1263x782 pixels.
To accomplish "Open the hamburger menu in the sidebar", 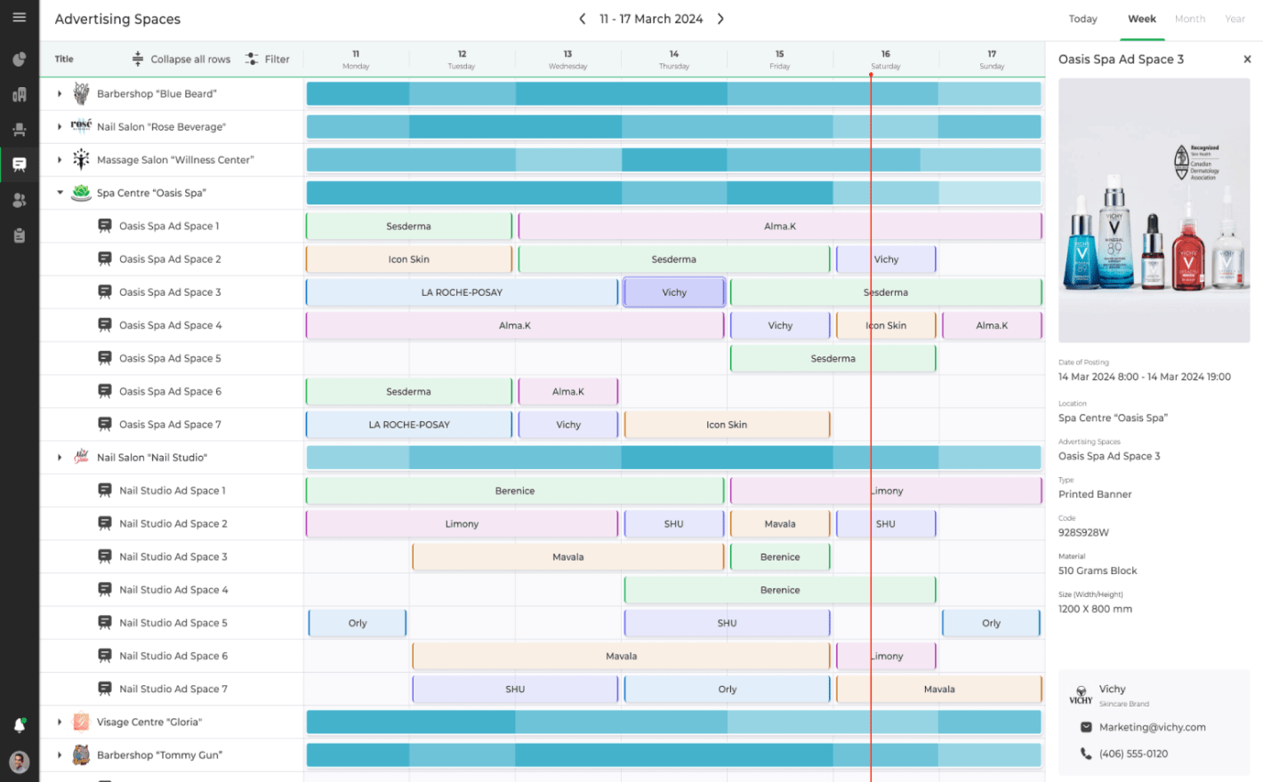I will click(19, 18).
